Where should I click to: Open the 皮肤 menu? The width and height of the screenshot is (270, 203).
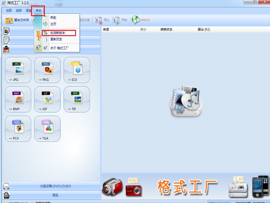pos(19,11)
